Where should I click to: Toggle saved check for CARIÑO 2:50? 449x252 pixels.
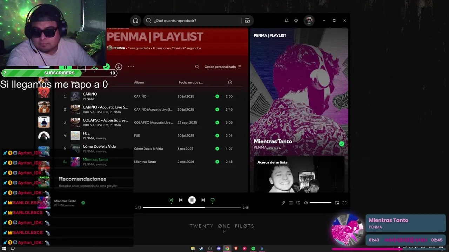coord(217,96)
